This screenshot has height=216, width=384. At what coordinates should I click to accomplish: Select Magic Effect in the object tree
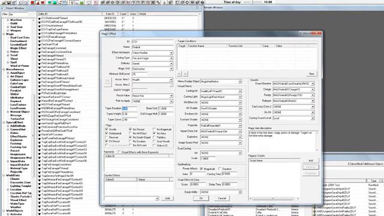(x=19, y=48)
